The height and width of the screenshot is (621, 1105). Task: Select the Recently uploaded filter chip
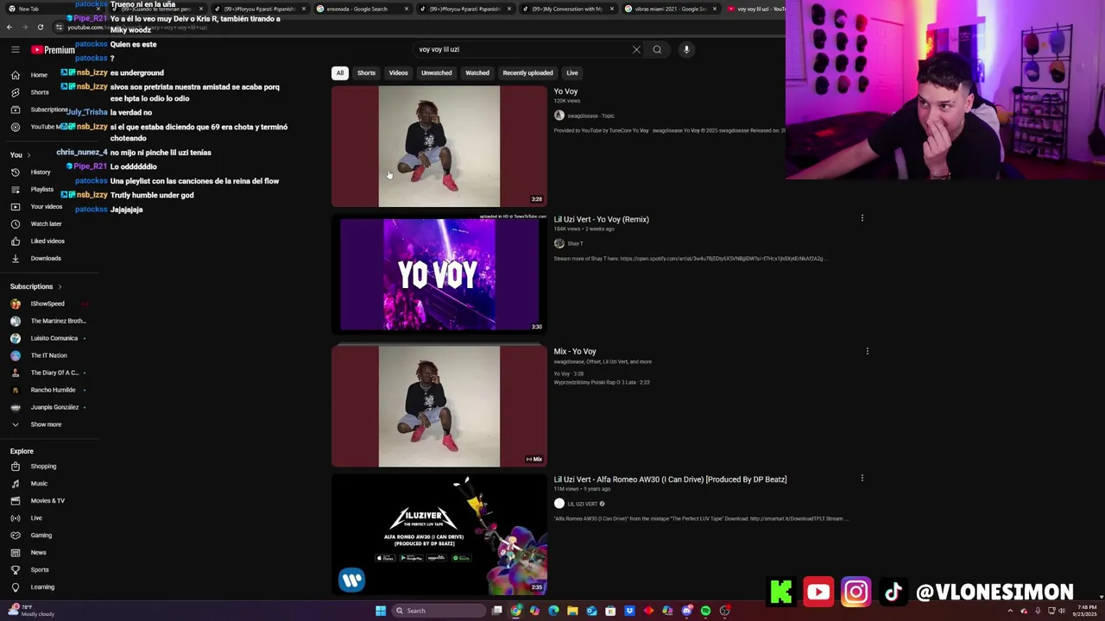click(527, 72)
